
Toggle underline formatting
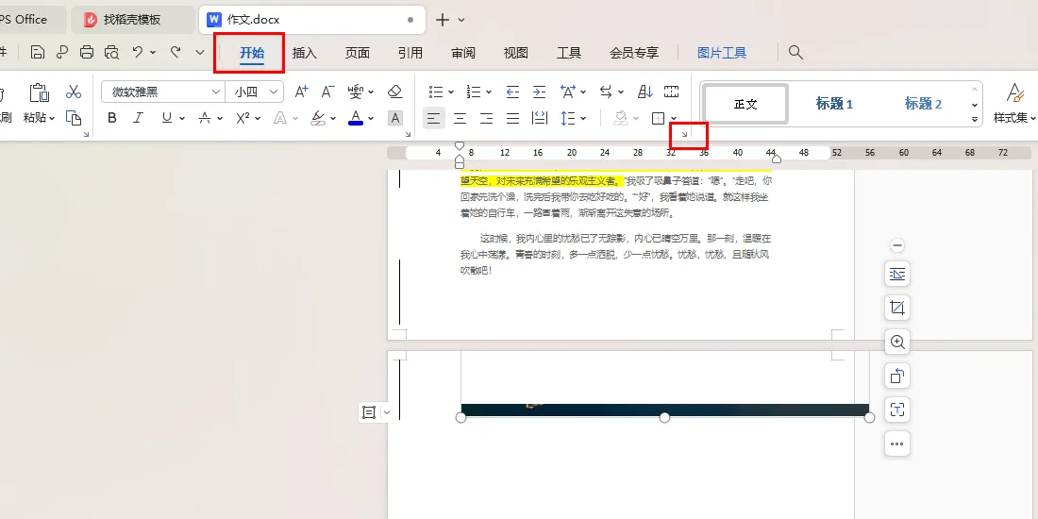[166, 118]
